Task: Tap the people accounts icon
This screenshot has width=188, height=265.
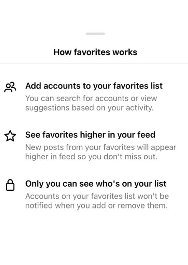Action: (x=10, y=87)
